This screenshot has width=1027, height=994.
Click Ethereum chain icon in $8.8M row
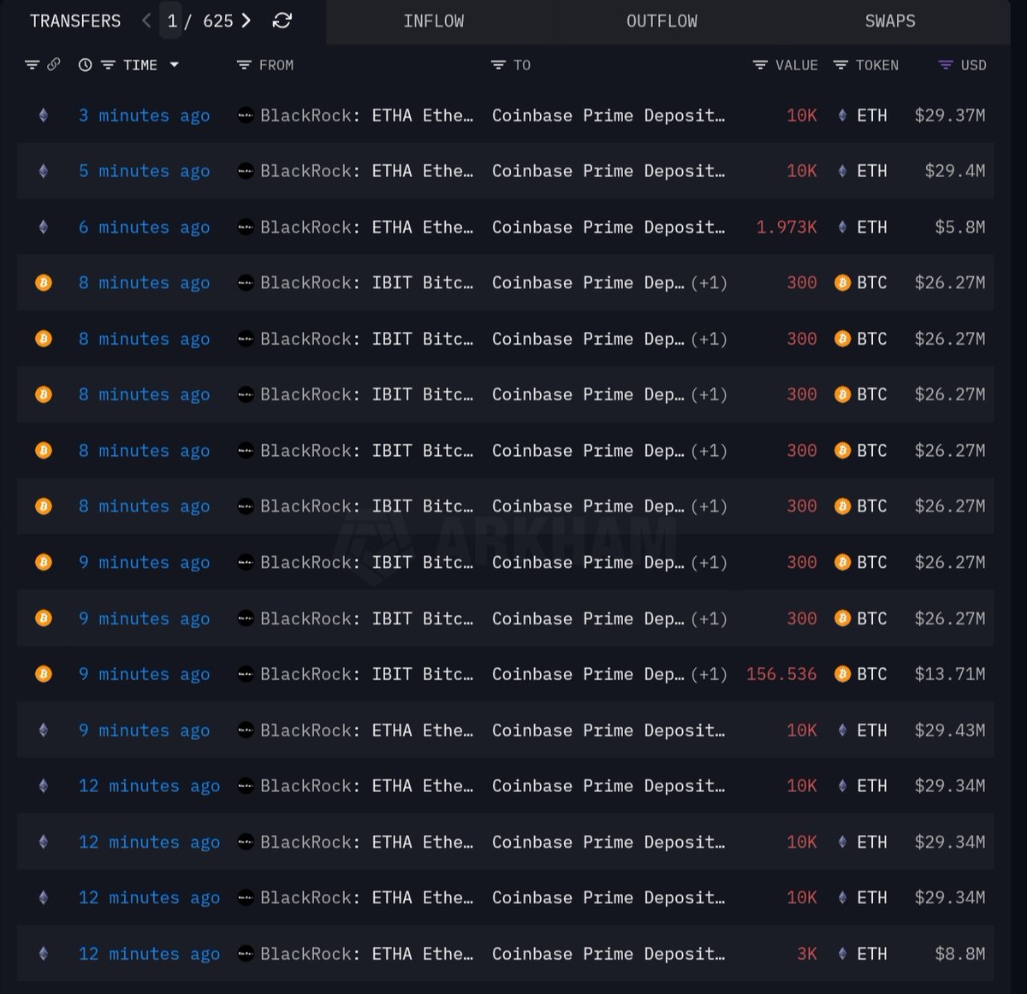[44, 953]
